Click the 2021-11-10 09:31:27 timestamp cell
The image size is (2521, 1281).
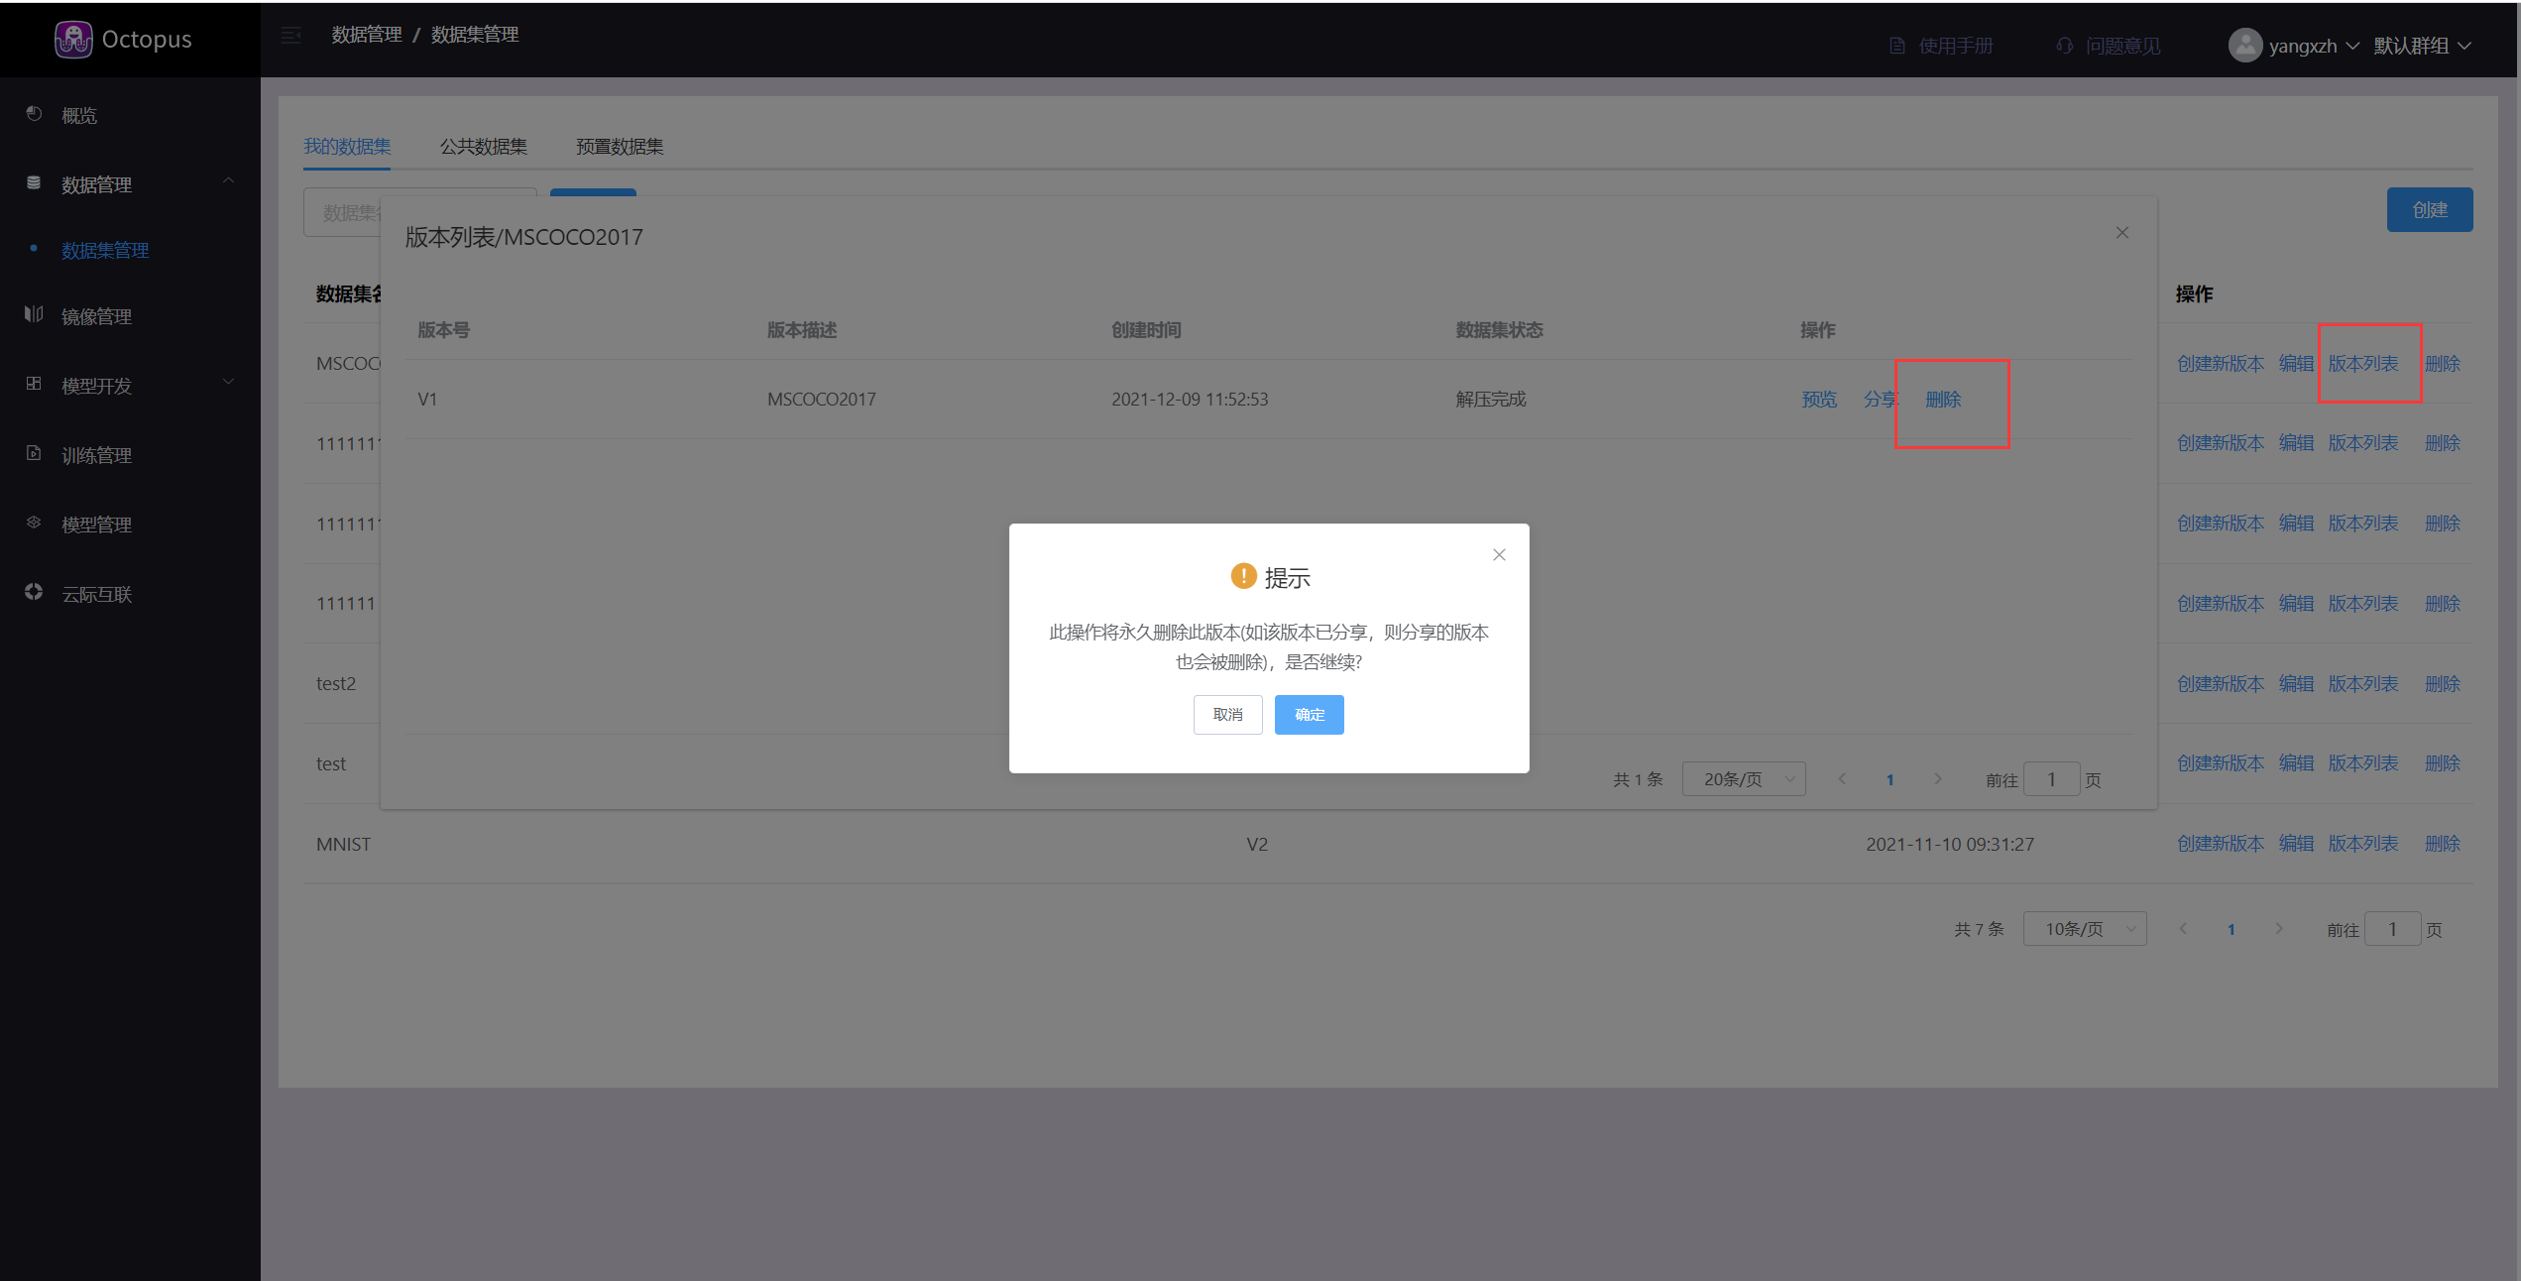pos(1950,844)
